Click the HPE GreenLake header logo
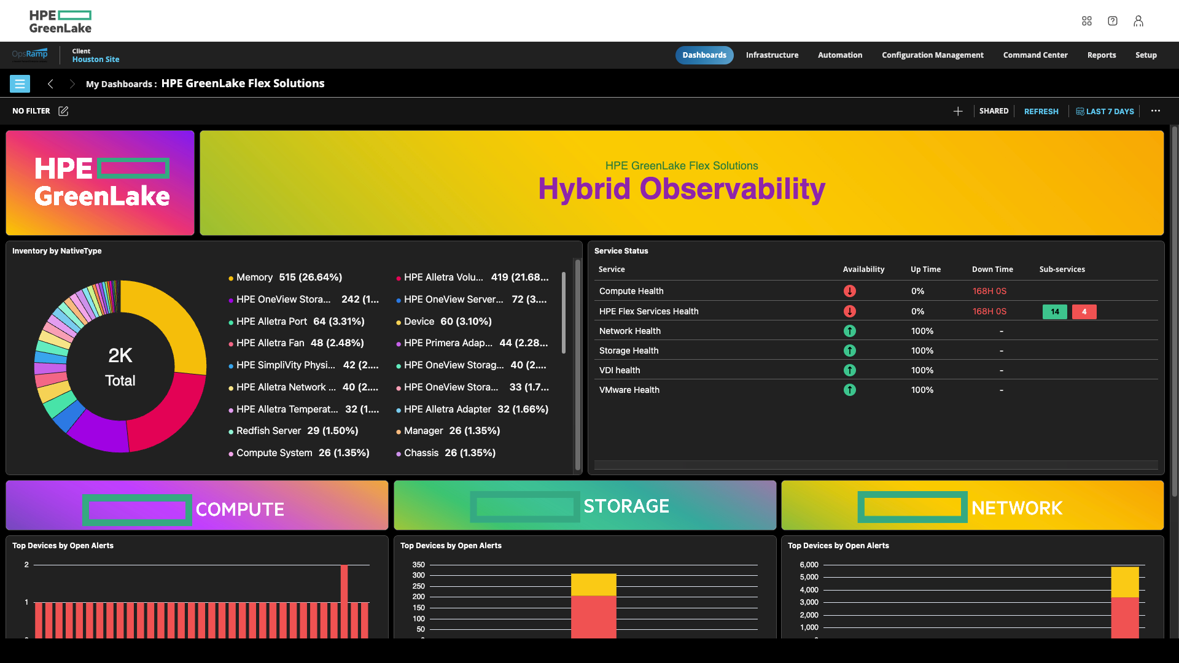 click(x=60, y=21)
